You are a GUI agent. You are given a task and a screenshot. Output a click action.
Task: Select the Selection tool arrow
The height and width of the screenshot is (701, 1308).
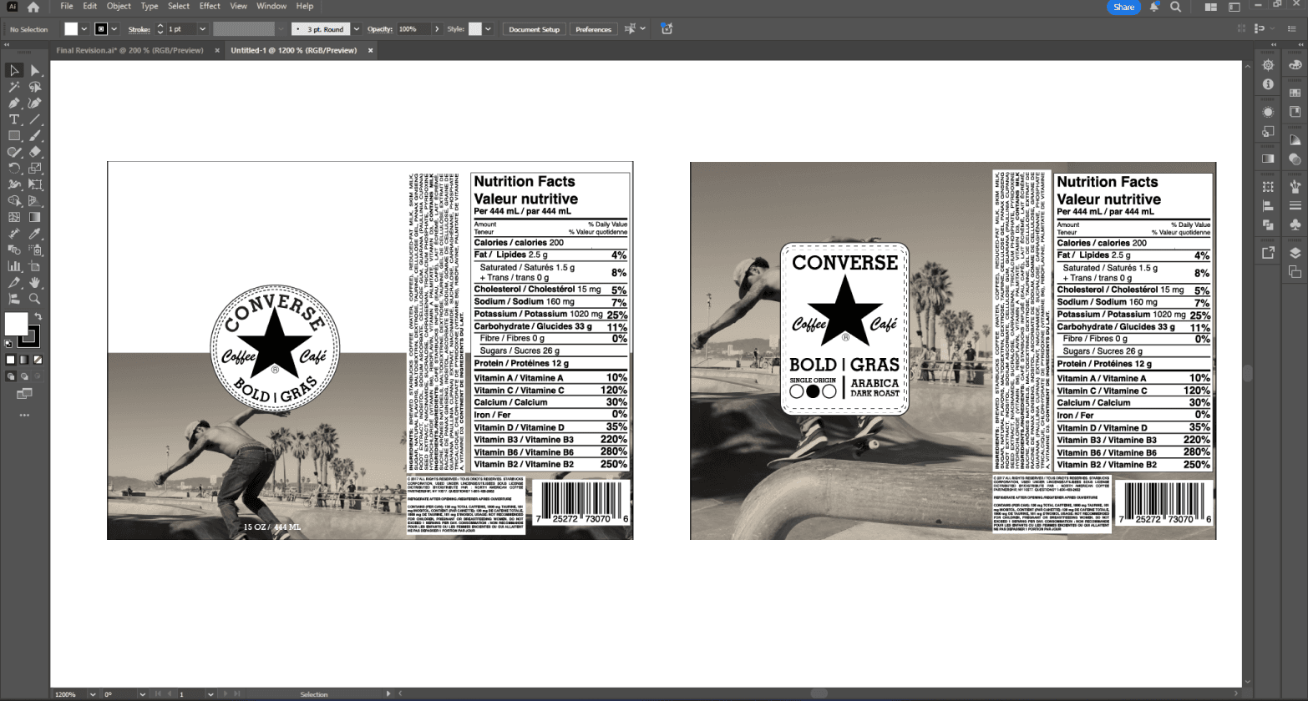pos(14,71)
